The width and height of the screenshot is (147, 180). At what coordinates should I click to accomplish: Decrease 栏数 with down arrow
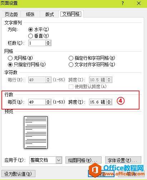click(x=48, y=44)
